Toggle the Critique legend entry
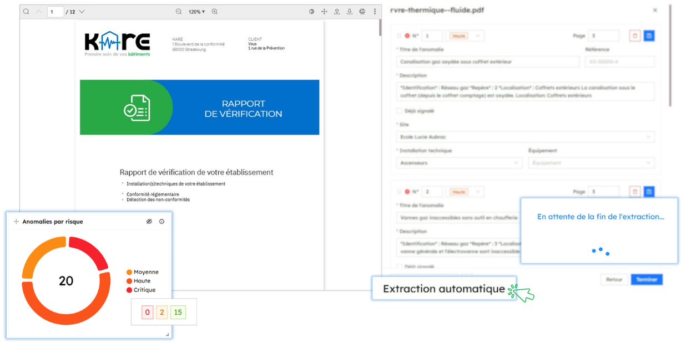Image resolution: width=686 pixels, height=343 pixels. click(141, 290)
